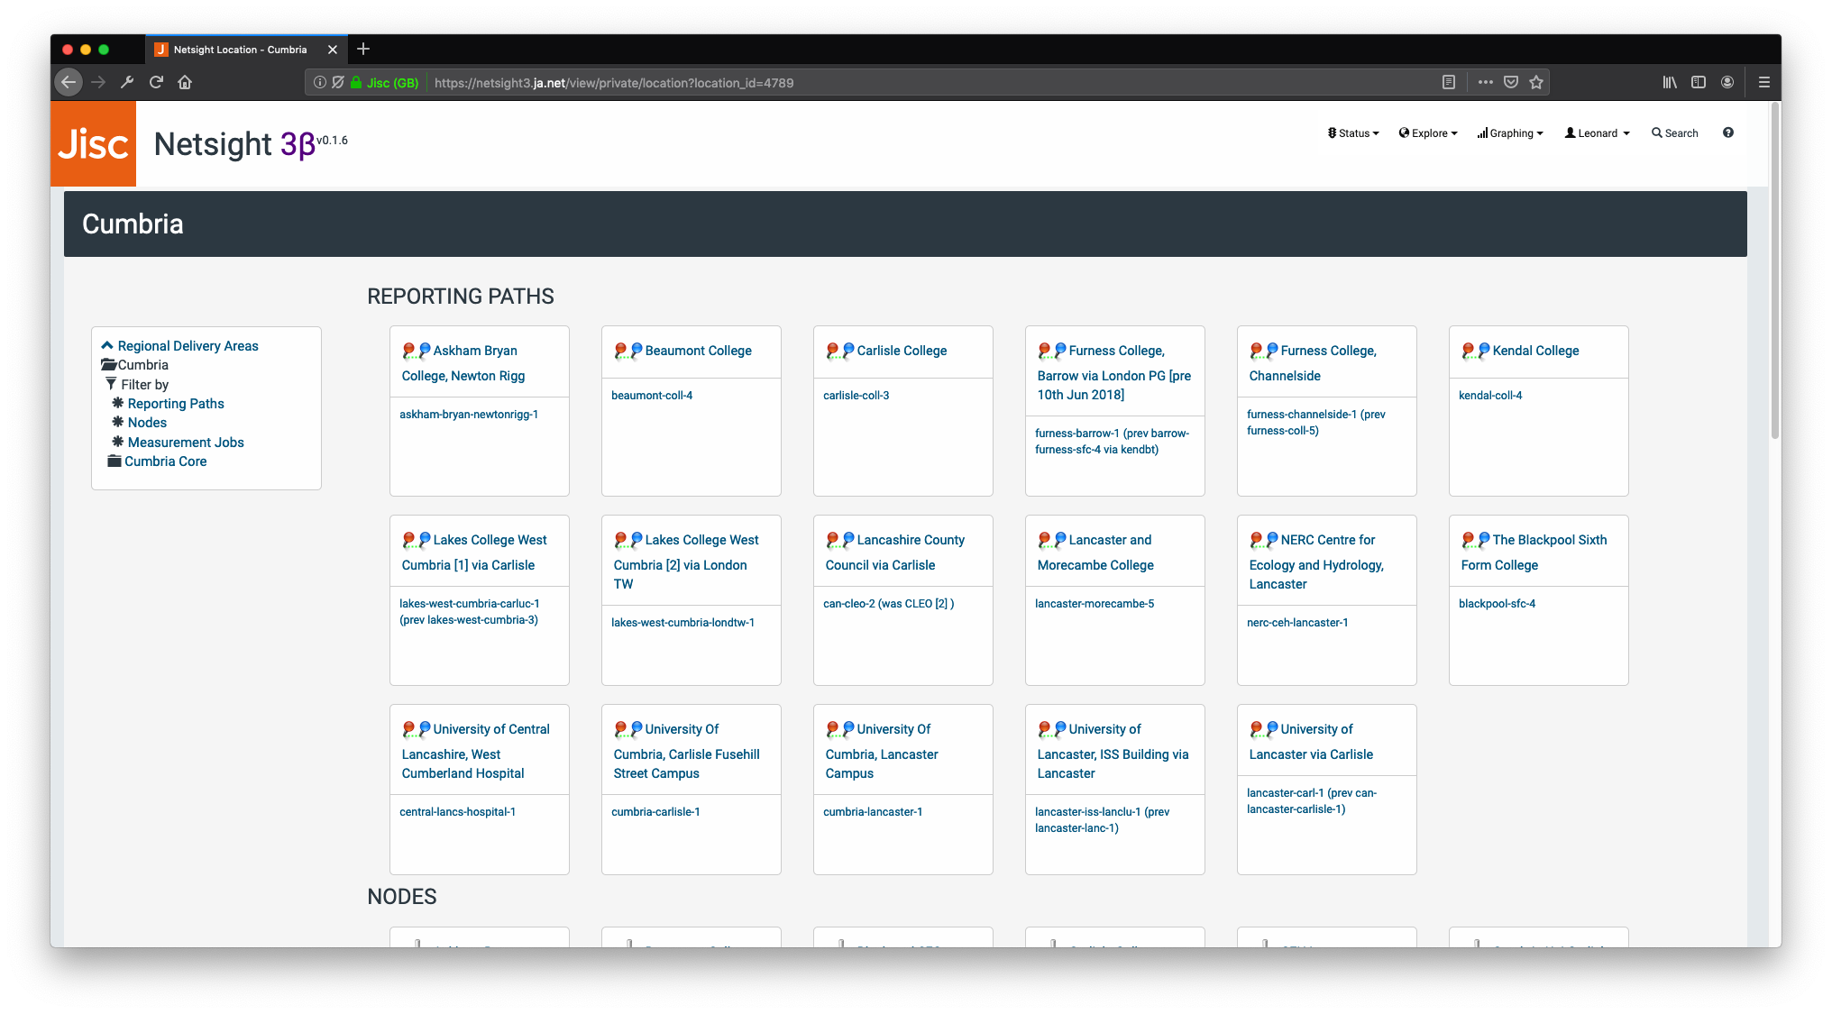Filter by Nodes
Viewport: 1832px width, 1014px height.
(x=147, y=423)
